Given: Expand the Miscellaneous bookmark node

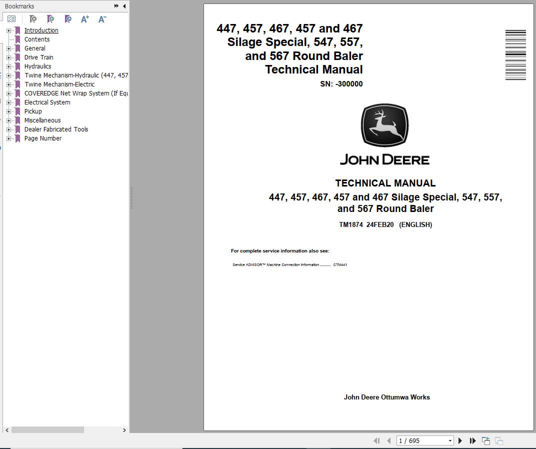Looking at the screenshot, I should click(x=8, y=120).
